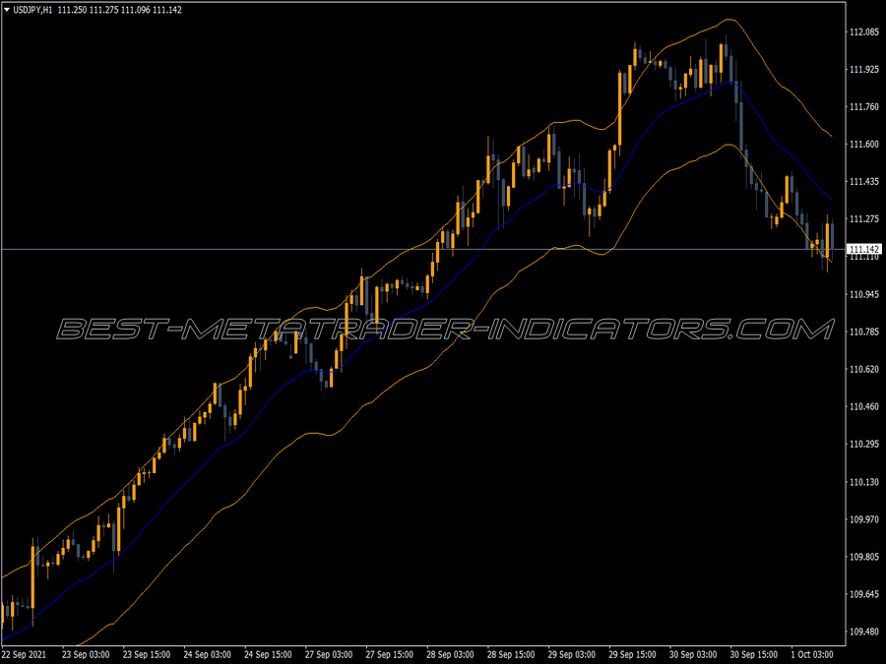Click the 111.925 price scale label
The image size is (886, 664).
tap(864, 70)
